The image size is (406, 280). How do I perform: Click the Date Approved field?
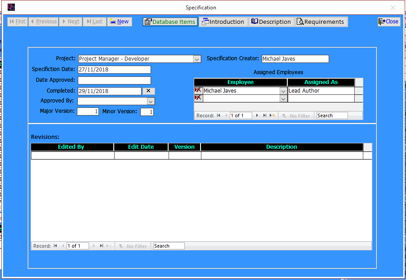(x=114, y=80)
